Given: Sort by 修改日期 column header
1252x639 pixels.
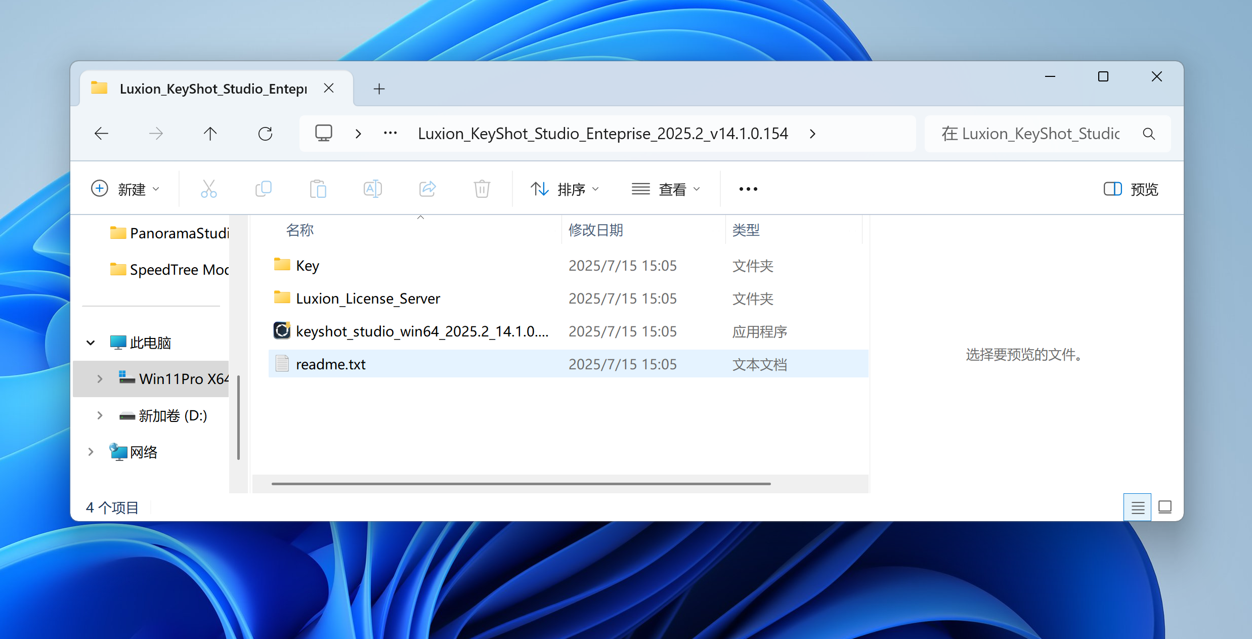Looking at the screenshot, I should click(x=595, y=230).
